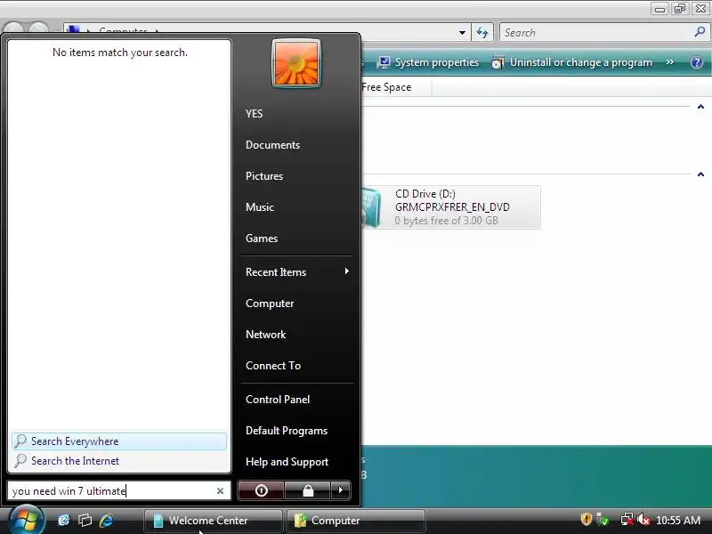This screenshot has width=712, height=534.
Task: Click the Windows Security shield tray icon
Action: tap(587, 519)
